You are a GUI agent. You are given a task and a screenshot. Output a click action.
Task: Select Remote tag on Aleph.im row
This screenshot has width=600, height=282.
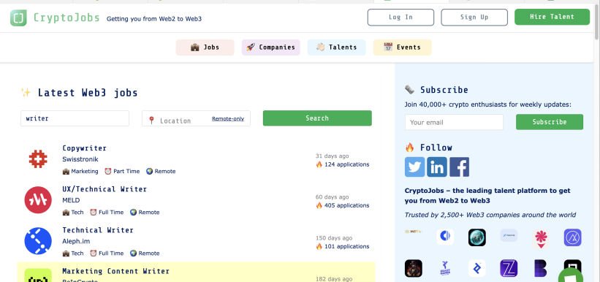click(145, 254)
